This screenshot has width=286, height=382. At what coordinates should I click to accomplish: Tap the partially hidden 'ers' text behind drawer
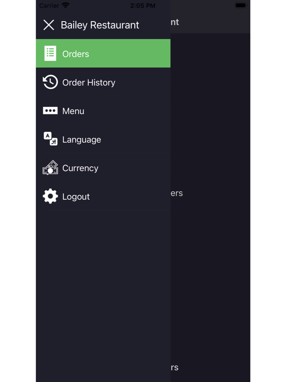177,193
